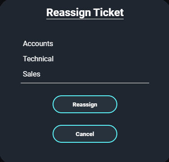Viewport: 169px width, 162px height.
Task: Select the Accounts department option
Action: pos(85,43)
